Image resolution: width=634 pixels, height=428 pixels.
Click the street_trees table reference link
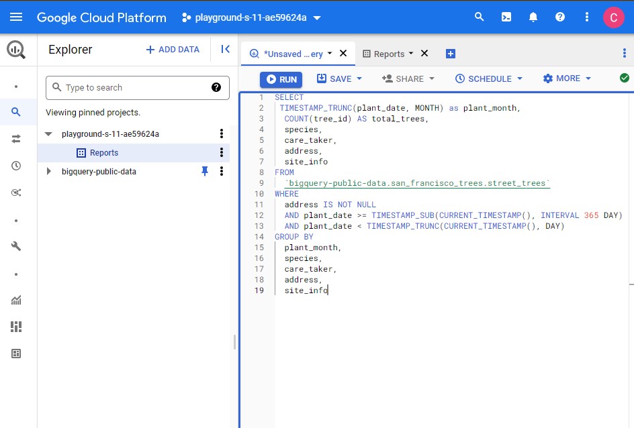point(417,183)
